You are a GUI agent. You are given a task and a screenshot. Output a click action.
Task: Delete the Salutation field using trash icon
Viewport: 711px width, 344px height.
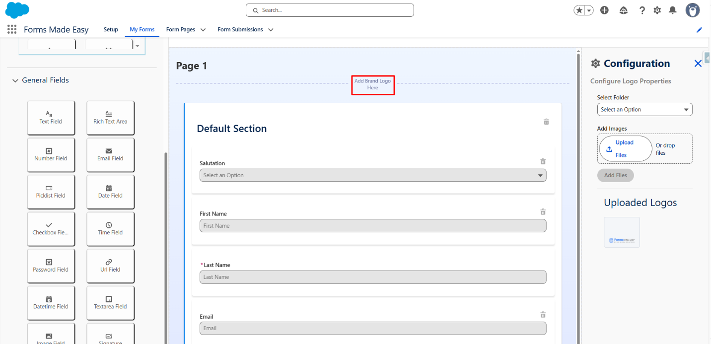pos(543,161)
